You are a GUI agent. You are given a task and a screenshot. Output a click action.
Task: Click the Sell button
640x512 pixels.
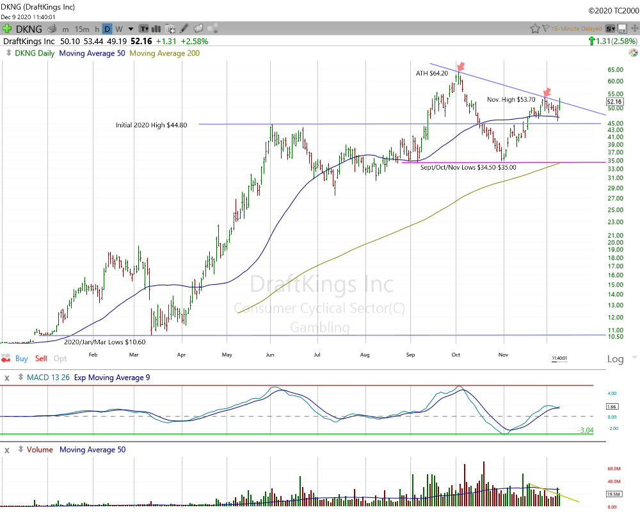[x=41, y=358]
